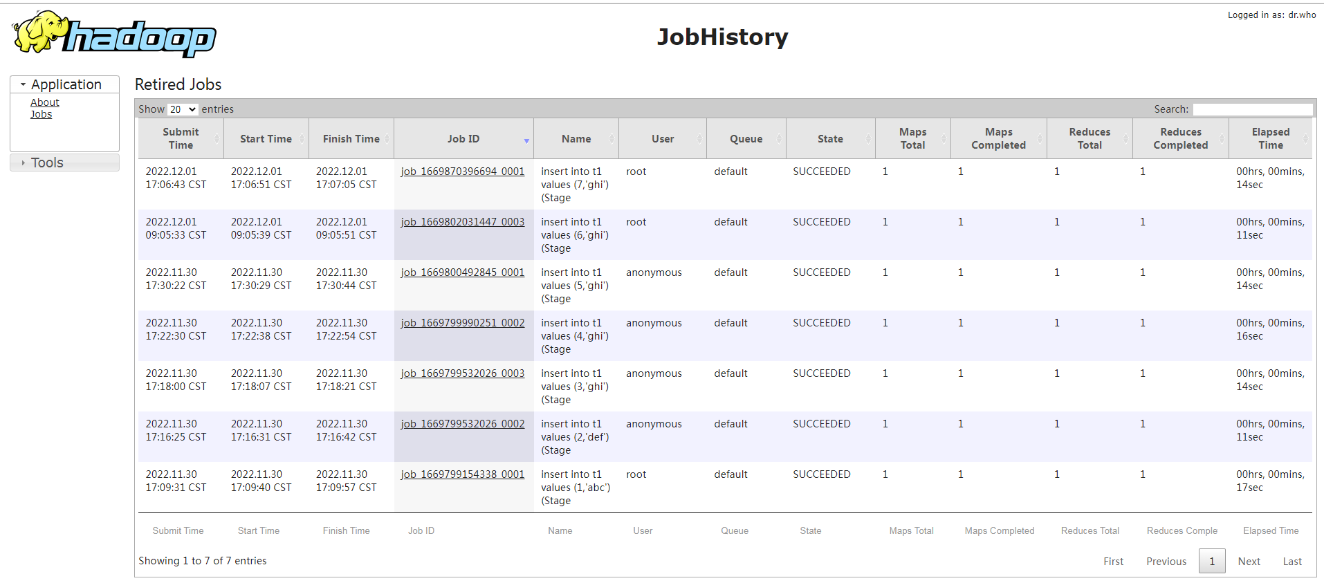Expand the Tools section

[64, 163]
